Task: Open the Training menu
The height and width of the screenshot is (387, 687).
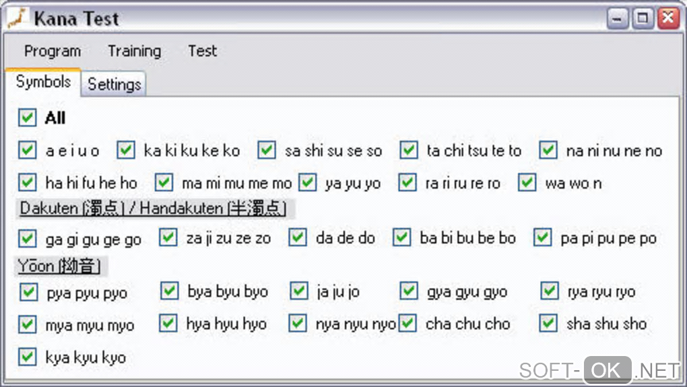Action: (x=134, y=51)
